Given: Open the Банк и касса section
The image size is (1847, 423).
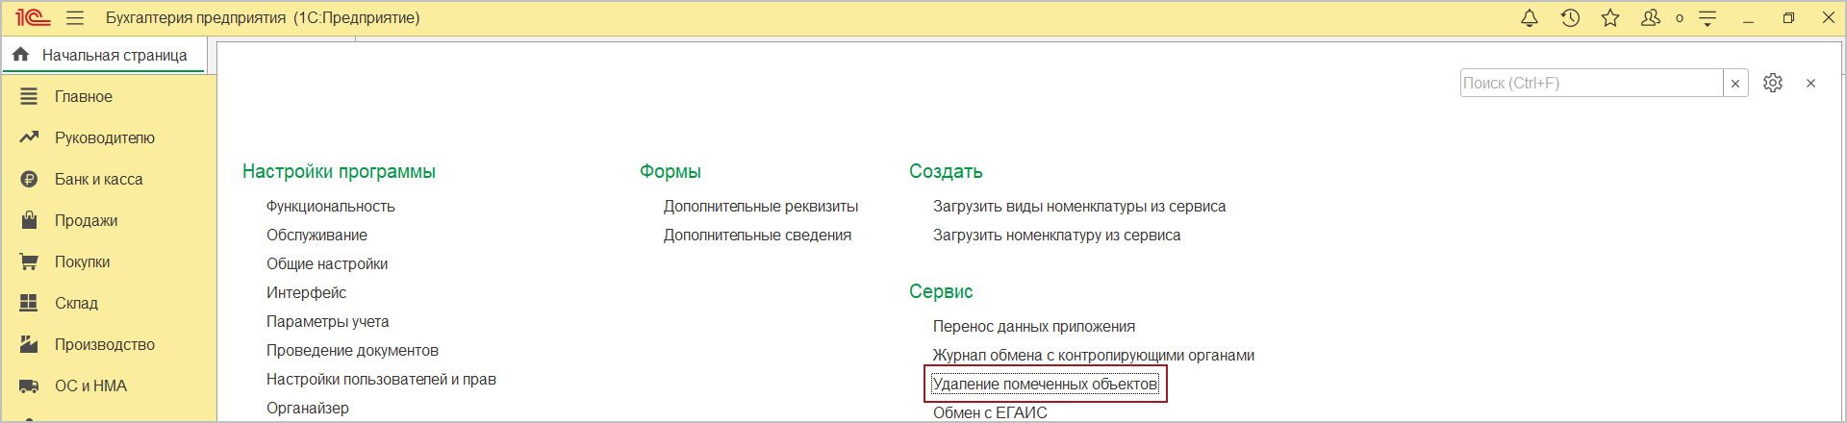Looking at the screenshot, I should (98, 179).
